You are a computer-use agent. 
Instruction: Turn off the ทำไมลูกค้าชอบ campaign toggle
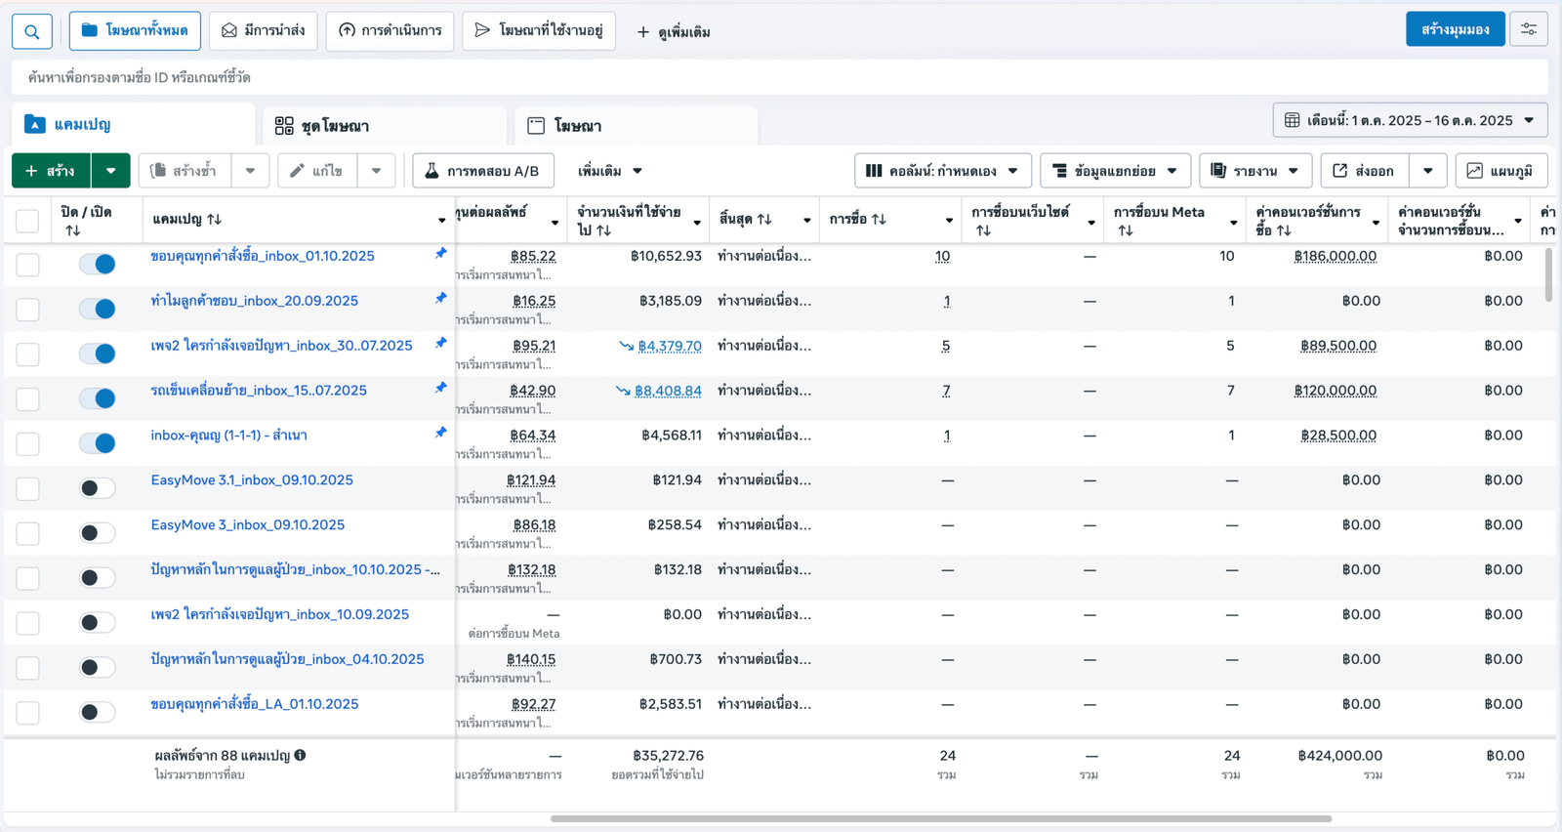[x=98, y=309]
